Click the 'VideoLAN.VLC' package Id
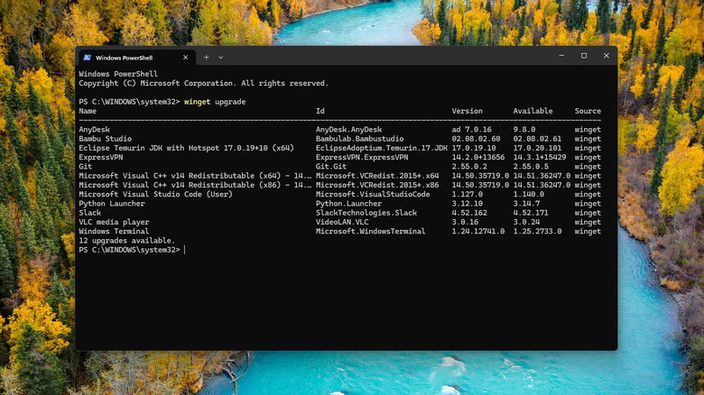This screenshot has width=704, height=395. 342,222
